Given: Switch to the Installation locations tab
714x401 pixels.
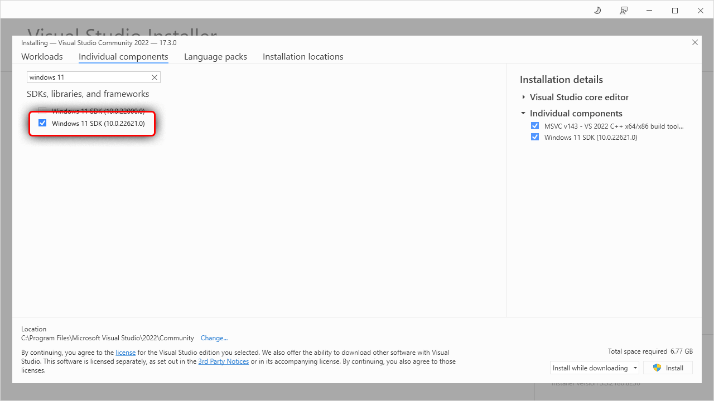Looking at the screenshot, I should [303, 56].
